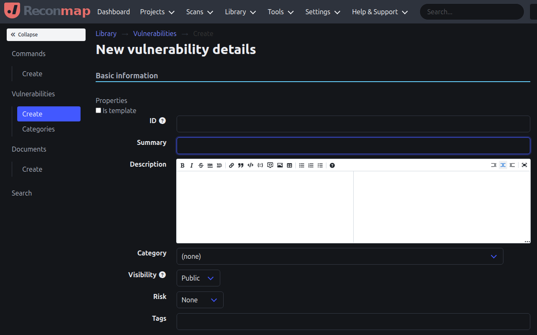Insert a hyperlink in the description editor
Viewport: 537px width, 335px height.
(231, 165)
